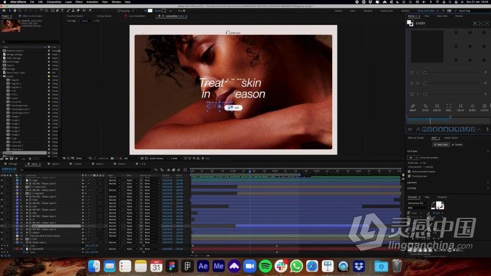Click timeline current timecode 0:00:01:24
This screenshot has height=276, width=491.
(9, 169)
